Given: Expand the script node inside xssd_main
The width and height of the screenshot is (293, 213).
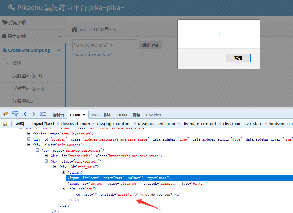Looking at the screenshot, I should [64, 172].
